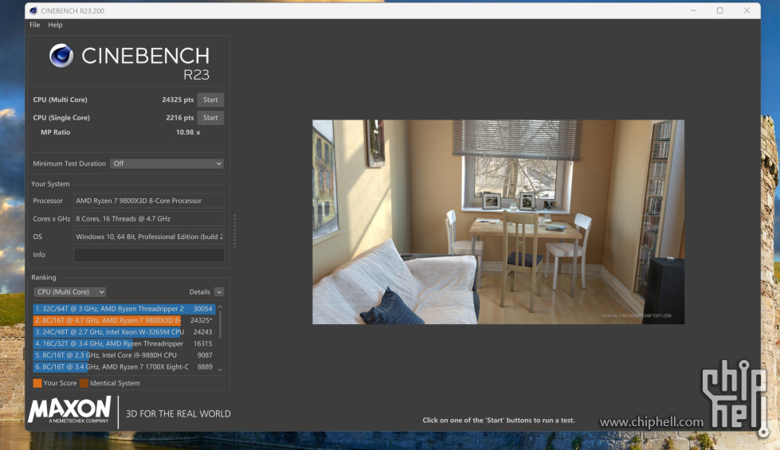Minimize the Cinebench window
The image size is (780, 450).
tap(693, 10)
